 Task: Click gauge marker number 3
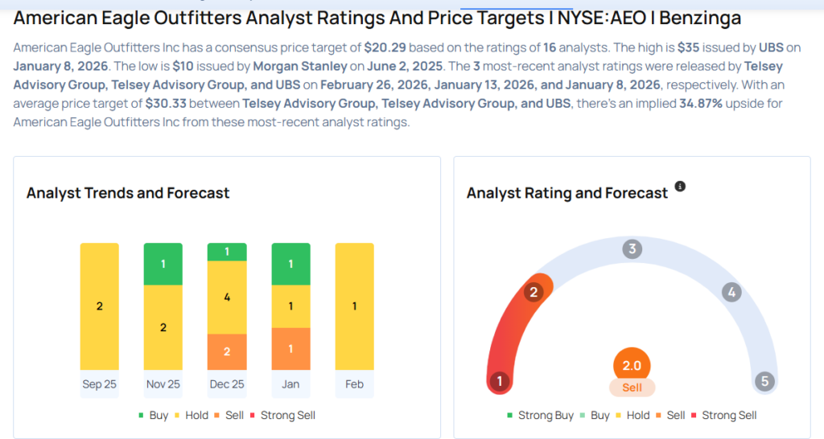tap(632, 248)
